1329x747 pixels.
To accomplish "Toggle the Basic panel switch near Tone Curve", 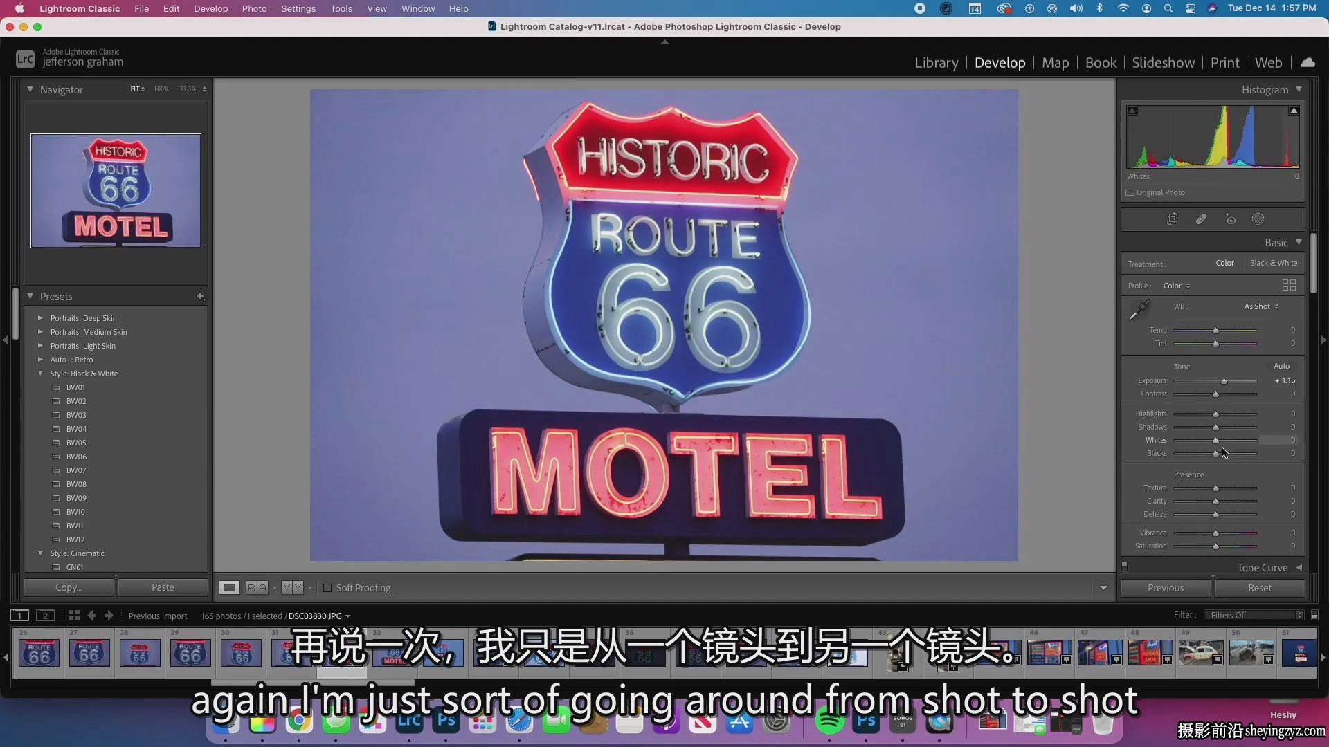I will point(1125,566).
